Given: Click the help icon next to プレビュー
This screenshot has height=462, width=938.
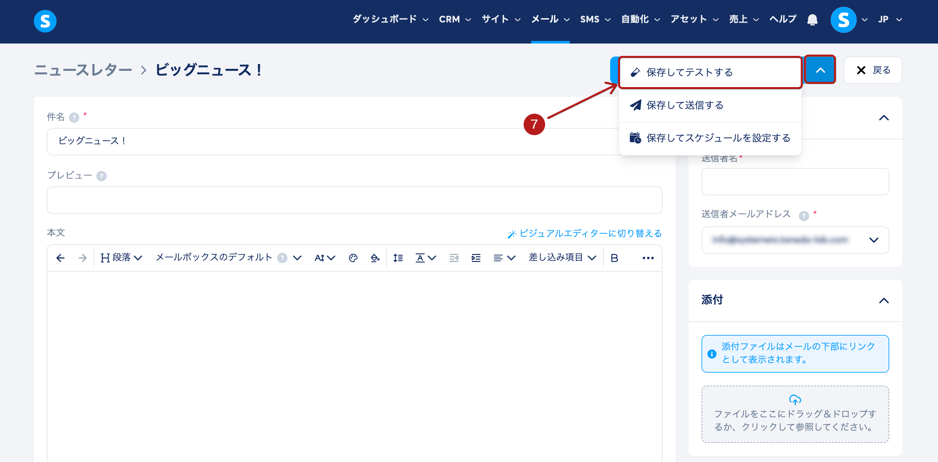Looking at the screenshot, I should pos(101,176).
